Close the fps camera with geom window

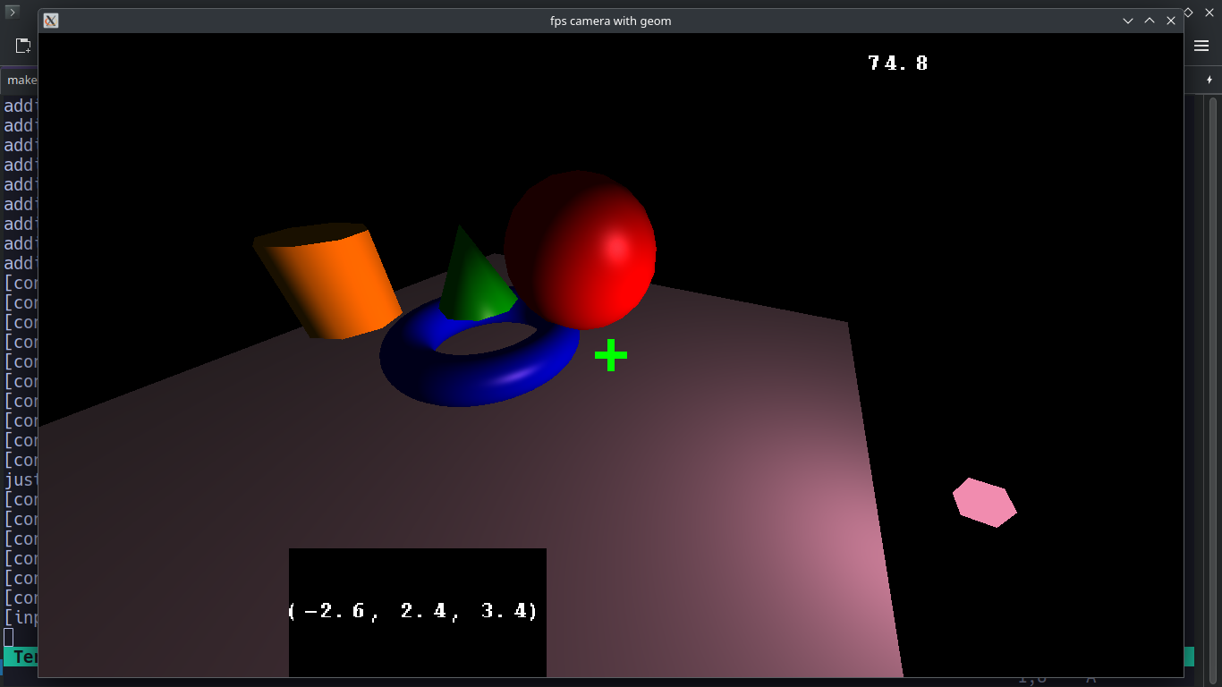[1171, 21]
